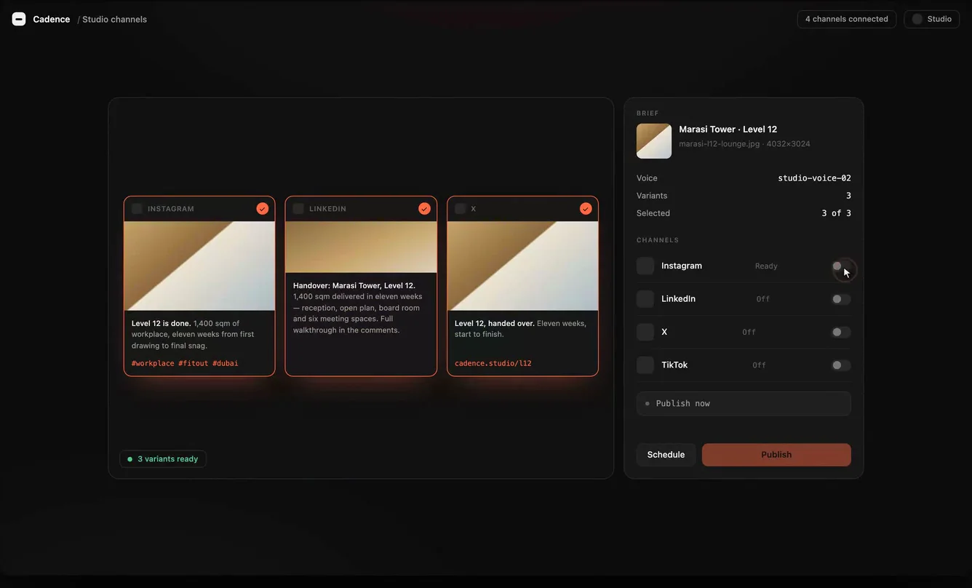Click the 'Handover: Marasi Tower, Level 12.' caption
This screenshot has width=972, height=588.
(x=354, y=286)
